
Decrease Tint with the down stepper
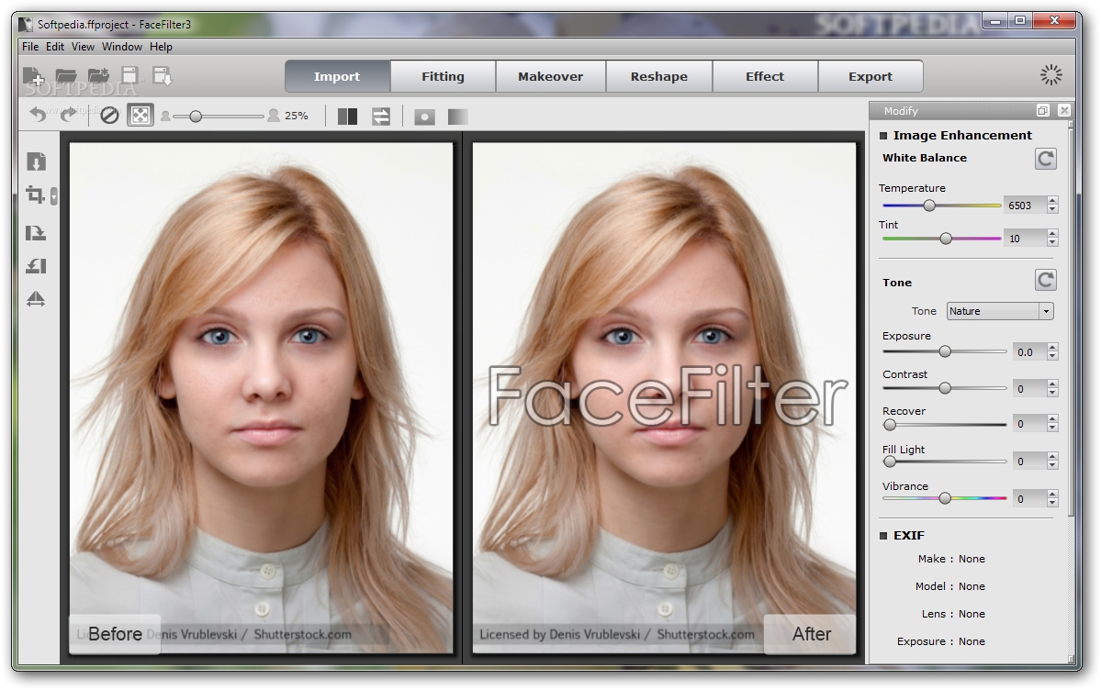pyautogui.click(x=1051, y=243)
